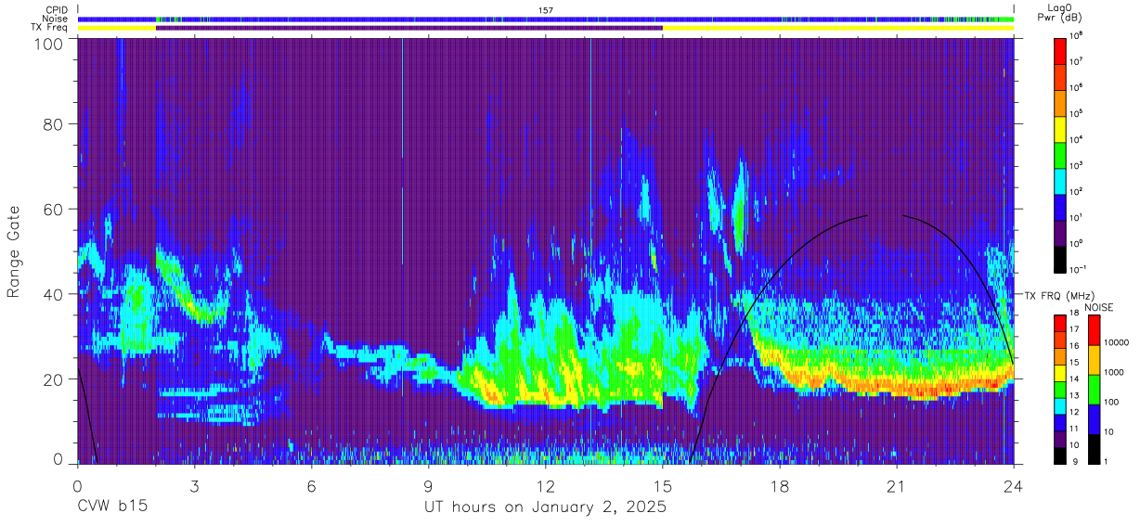
Task: Click the Noise indicator bar
Action: click(546, 19)
